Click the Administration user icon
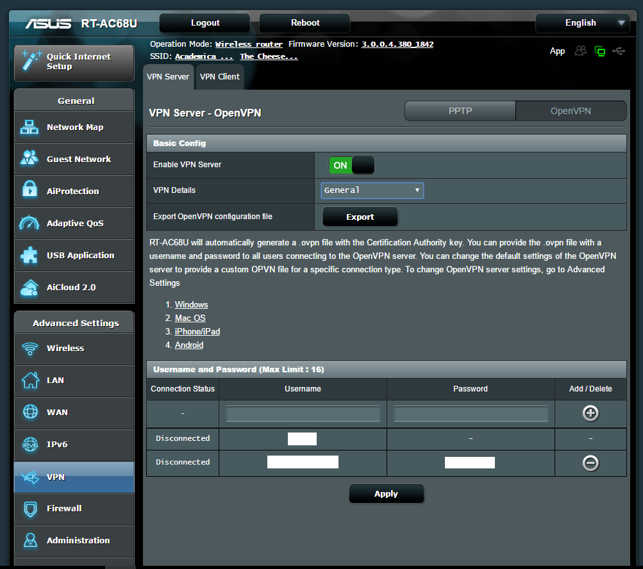The width and height of the screenshot is (643, 569). 30,540
